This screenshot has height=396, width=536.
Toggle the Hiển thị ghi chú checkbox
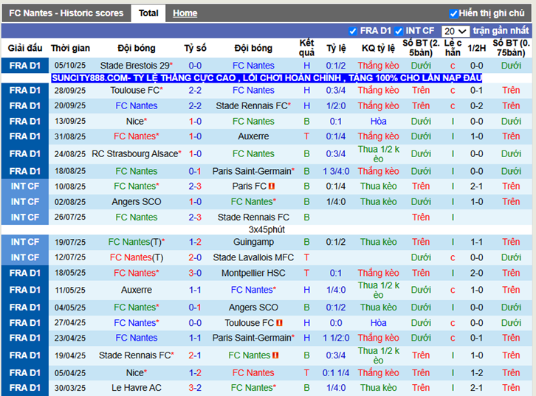click(x=453, y=14)
